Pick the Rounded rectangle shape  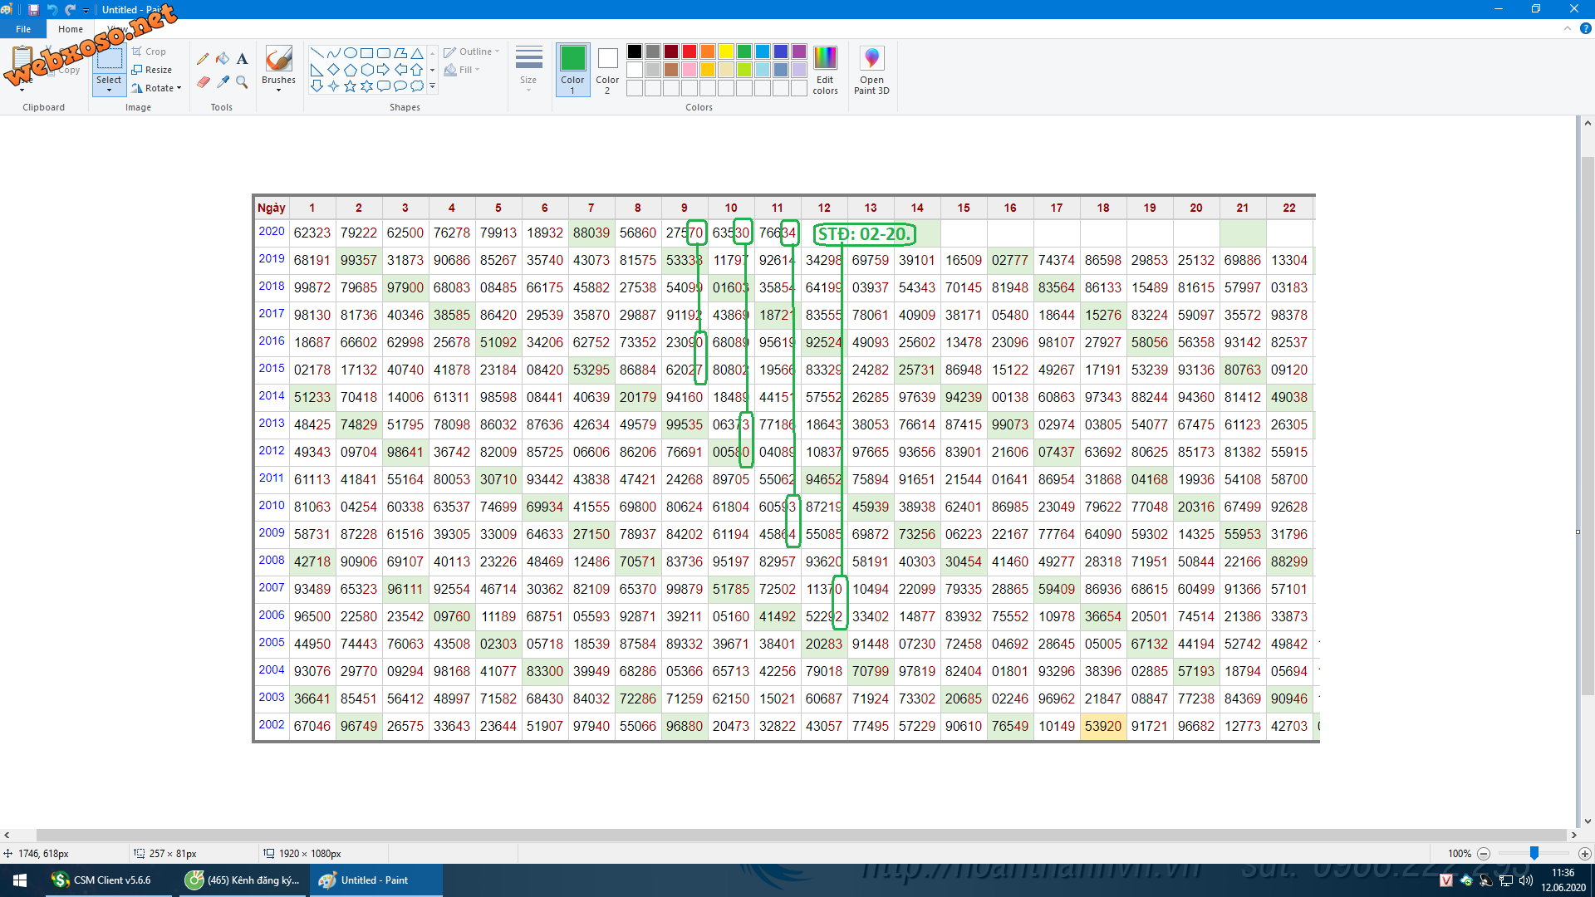click(x=383, y=52)
